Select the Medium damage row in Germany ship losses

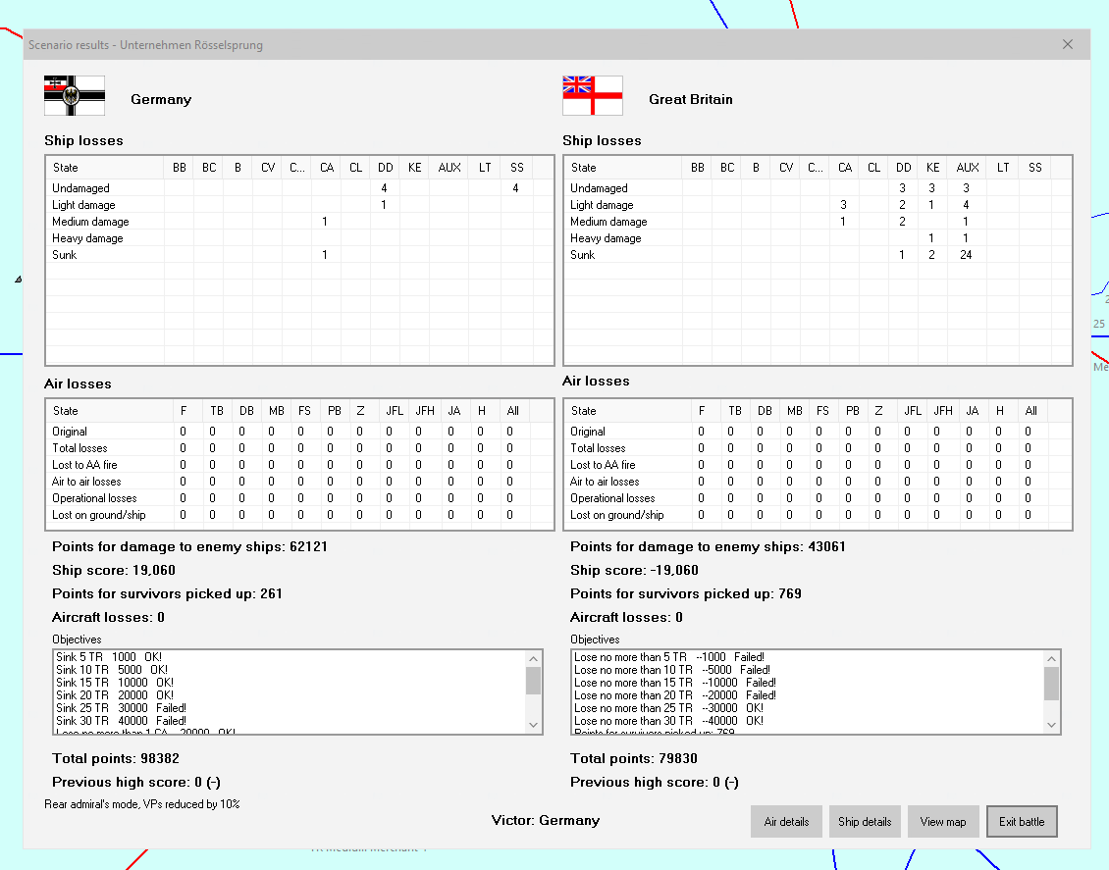coord(299,222)
